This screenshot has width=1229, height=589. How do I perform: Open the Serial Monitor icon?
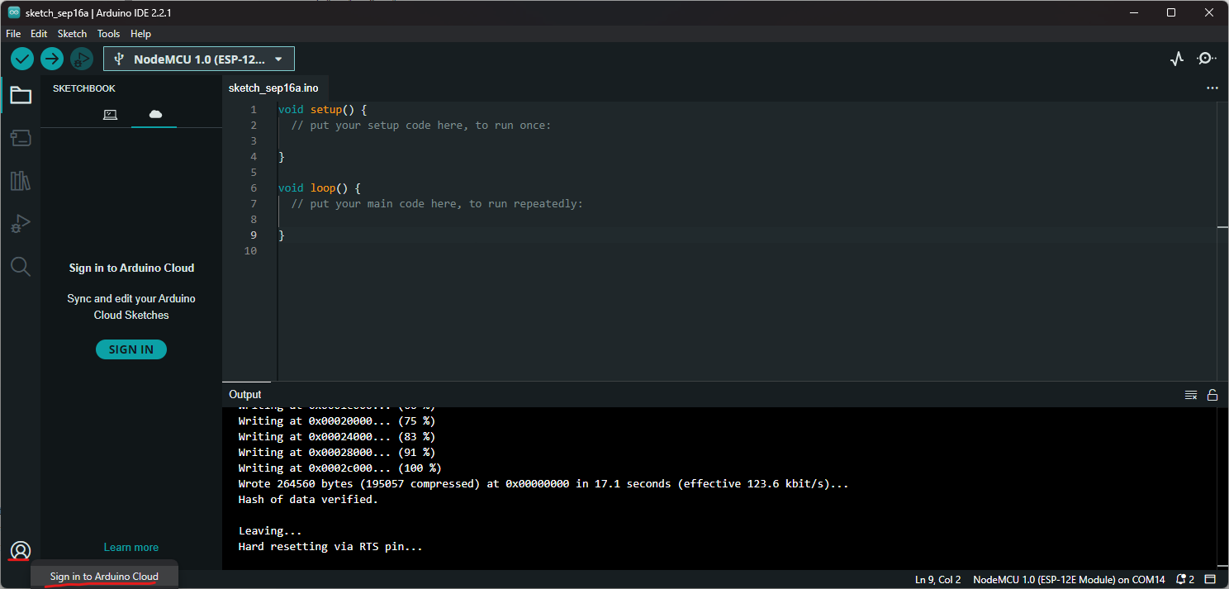[x=1207, y=59]
